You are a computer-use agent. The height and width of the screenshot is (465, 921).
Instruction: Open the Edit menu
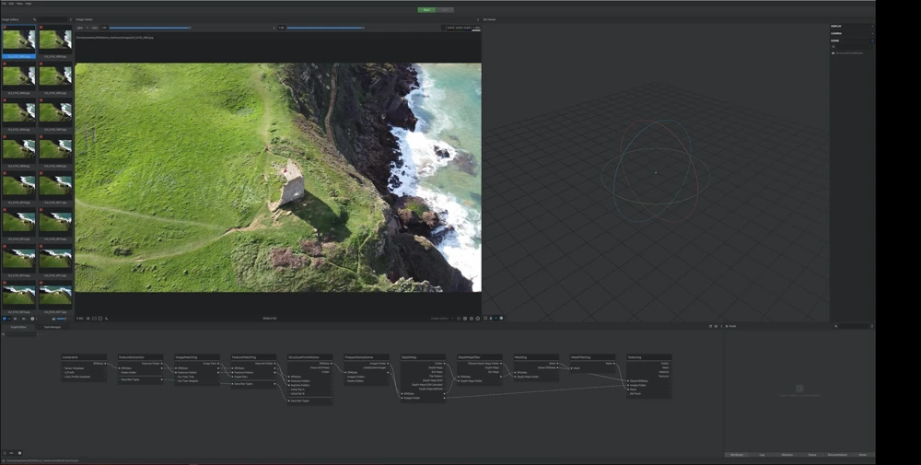[x=11, y=4]
